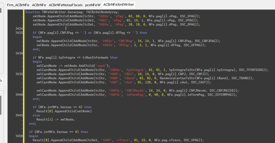This screenshot has height=143, width=275.
Task: Click DSC_CNPJPAG constant
Action: [205, 41]
